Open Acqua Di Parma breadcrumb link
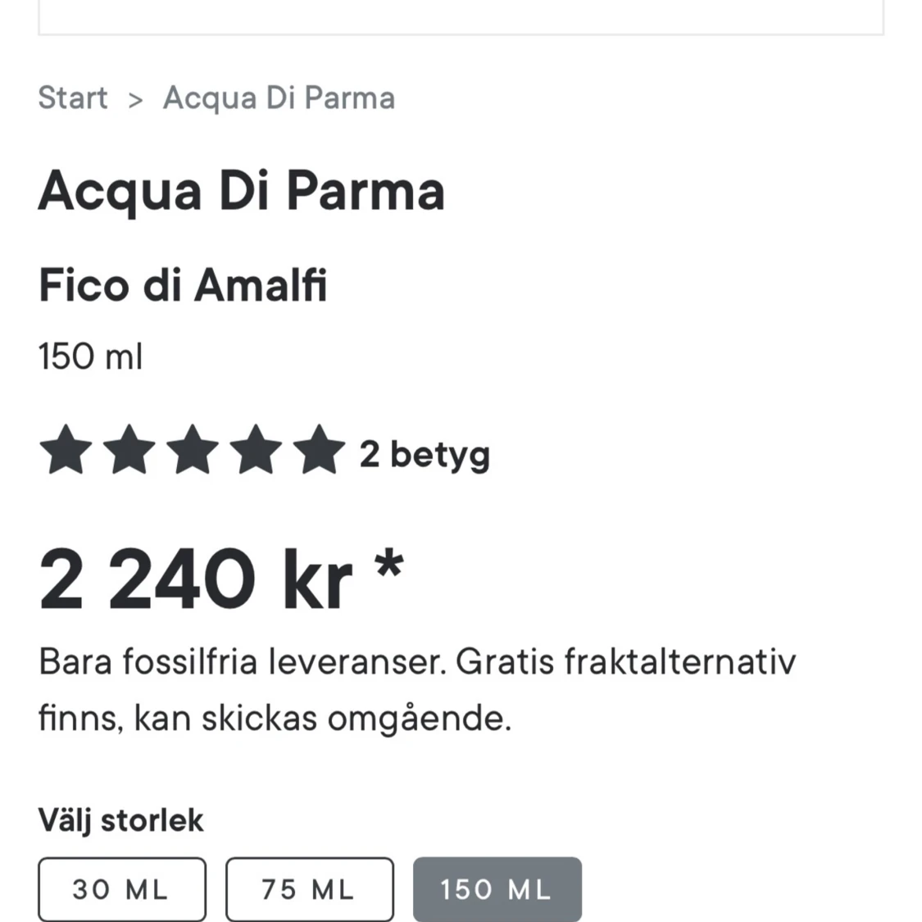This screenshot has height=922, width=922. (x=279, y=98)
